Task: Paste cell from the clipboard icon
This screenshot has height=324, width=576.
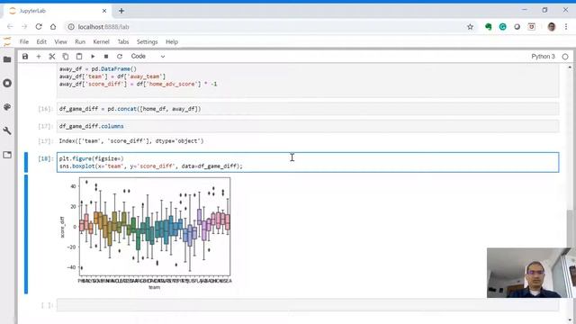Action: point(79,57)
